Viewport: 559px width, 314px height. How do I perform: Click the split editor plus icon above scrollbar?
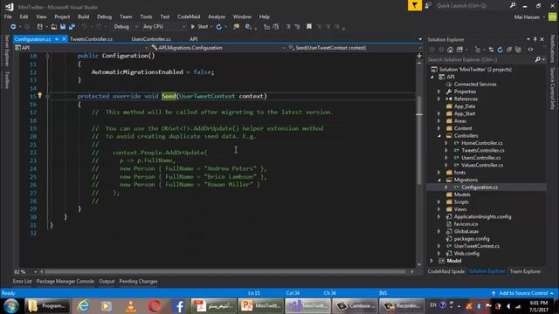pyautogui.click(x=419, y=56)
